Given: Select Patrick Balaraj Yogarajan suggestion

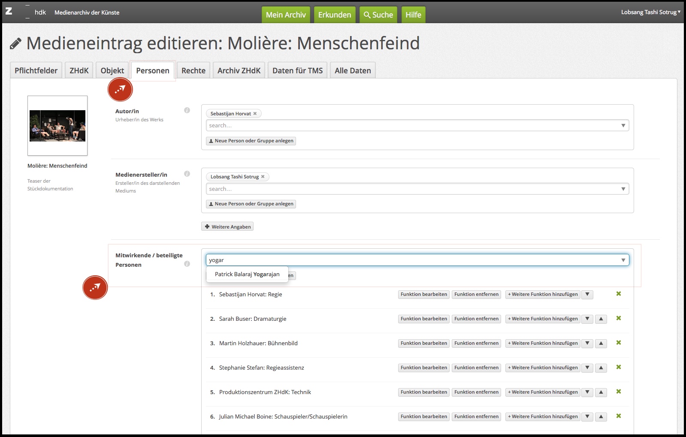Looking at the screenshot, I should coord(247,274).
